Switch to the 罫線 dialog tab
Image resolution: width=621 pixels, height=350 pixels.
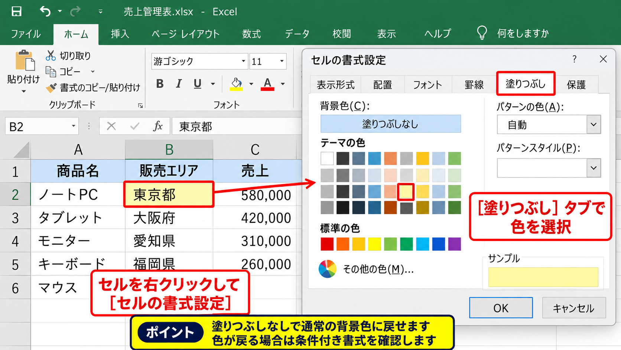tap(474, 85)
